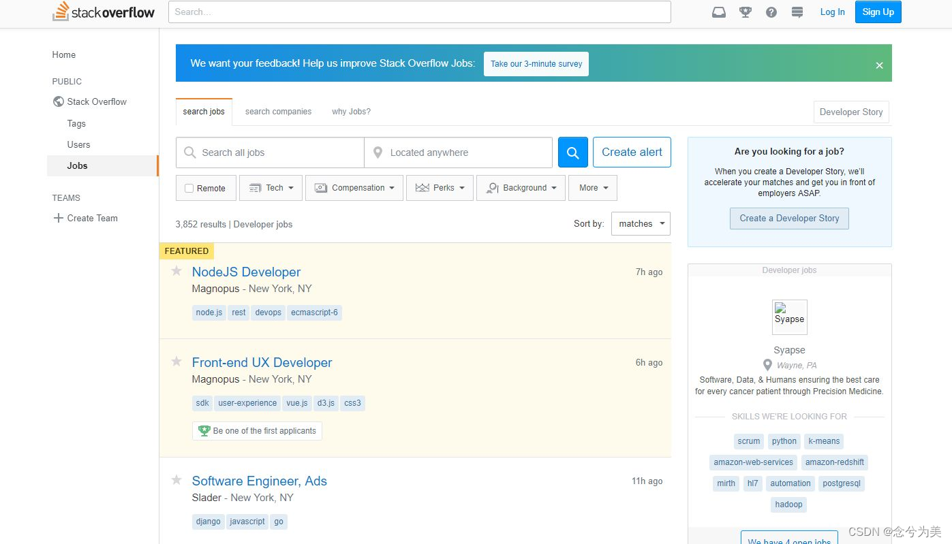This screenshot has height=544, width=952.
Task: Open the Stack Exchange sites icon
Action: pos(797,12)
